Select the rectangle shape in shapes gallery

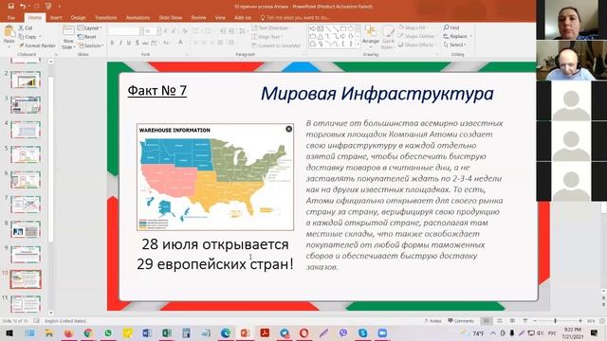click(343, 28)
